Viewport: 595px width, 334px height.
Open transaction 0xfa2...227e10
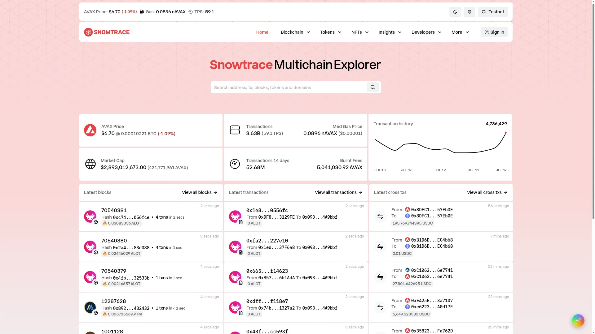coord(267,241)
